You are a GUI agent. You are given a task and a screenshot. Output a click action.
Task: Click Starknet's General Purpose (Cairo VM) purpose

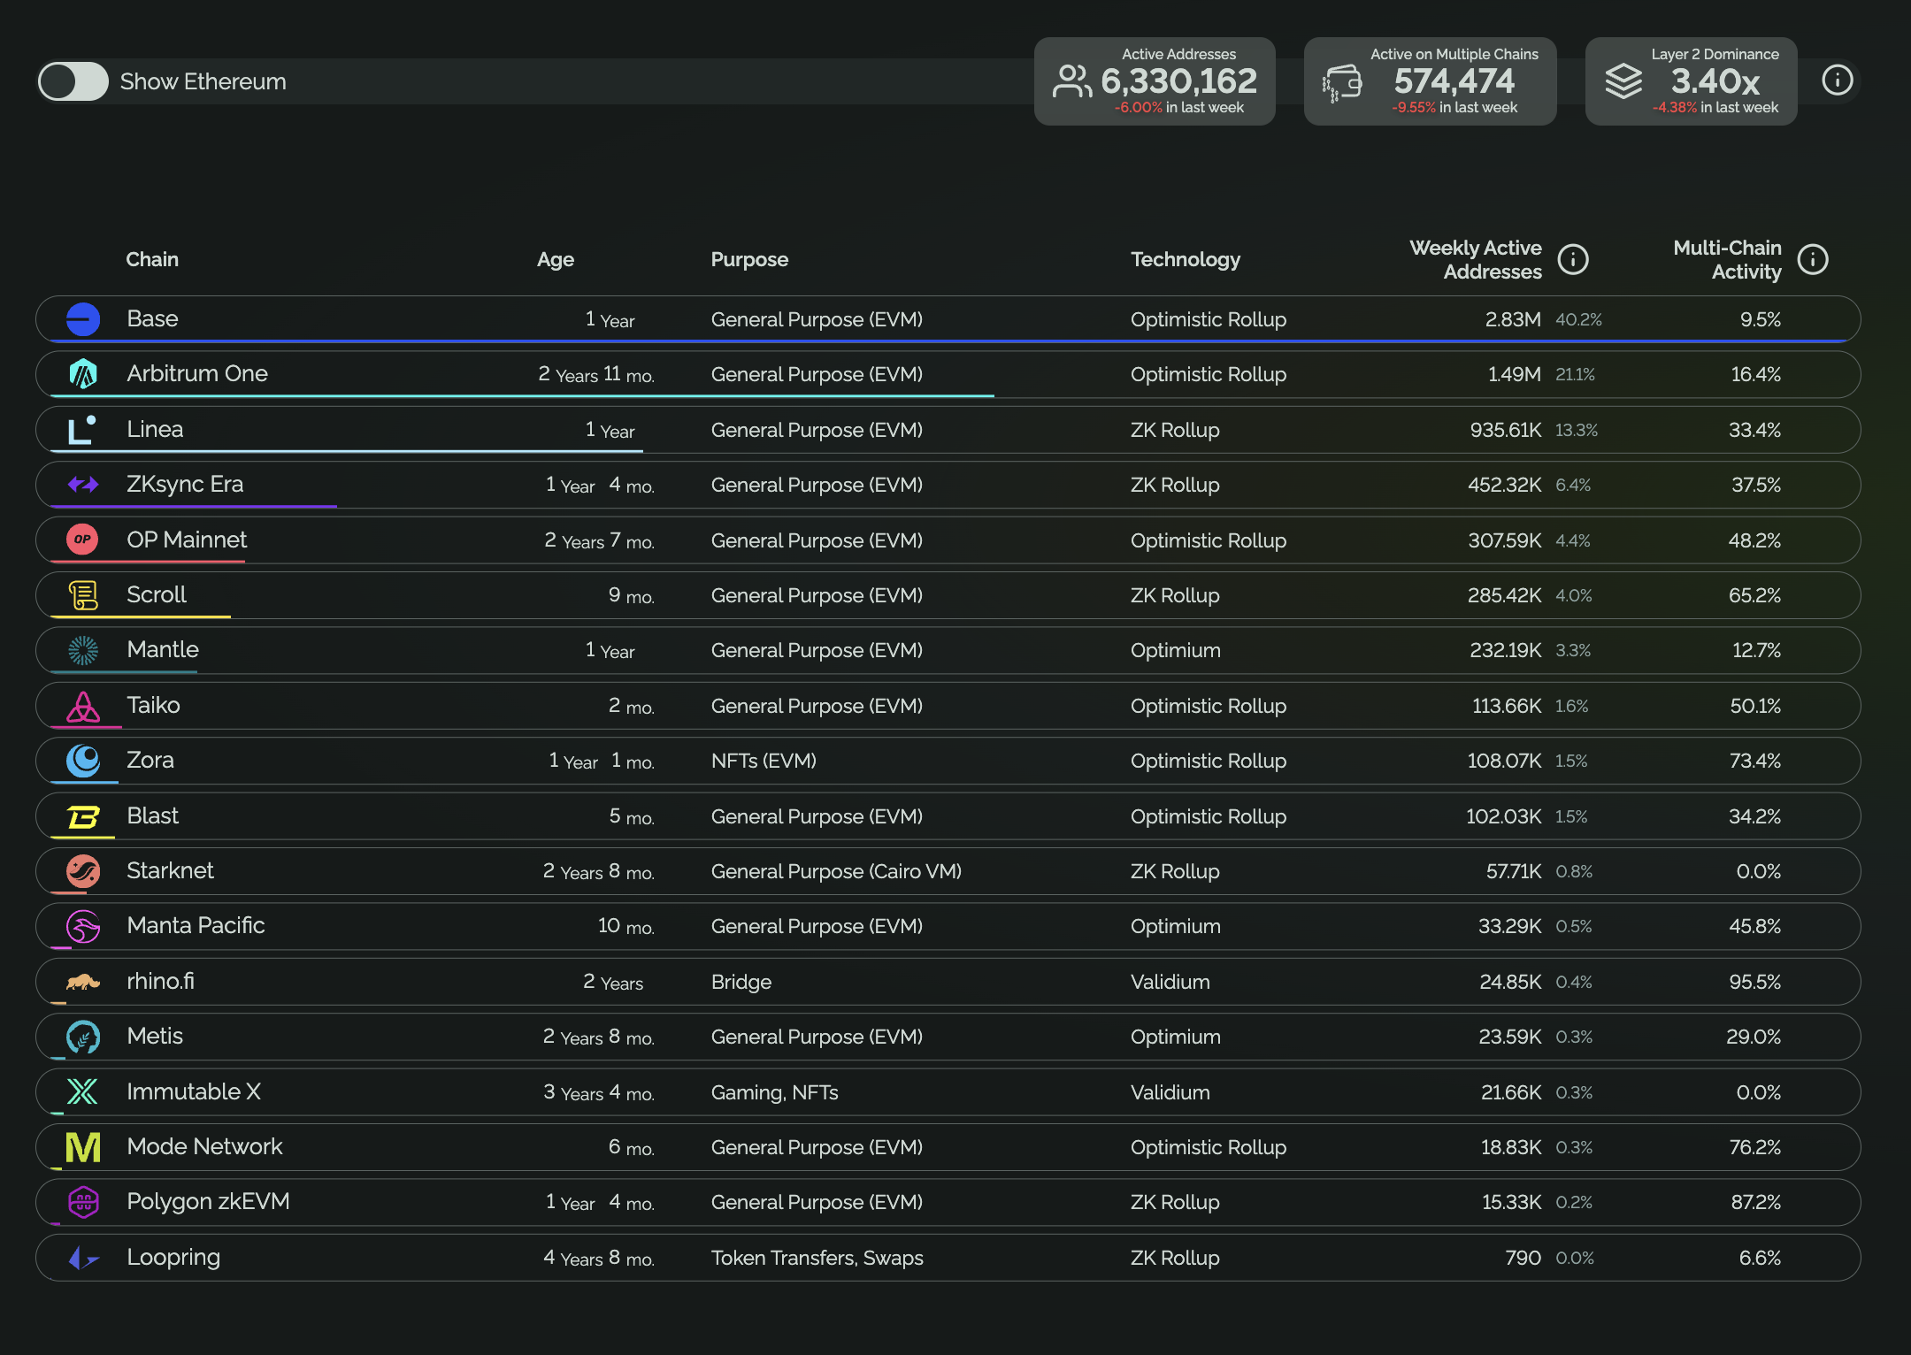click(836, 871)
